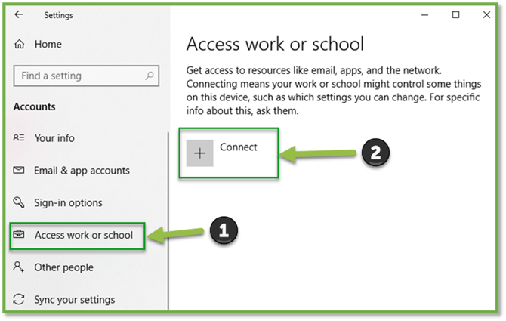Image resolution: width=506 pixels, height=321 pixels.
Task: Click the envelope icon for Email accounts
Action: 20,171
